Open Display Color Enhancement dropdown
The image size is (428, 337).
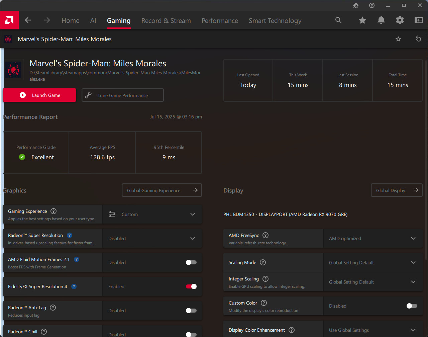[373, 330]
